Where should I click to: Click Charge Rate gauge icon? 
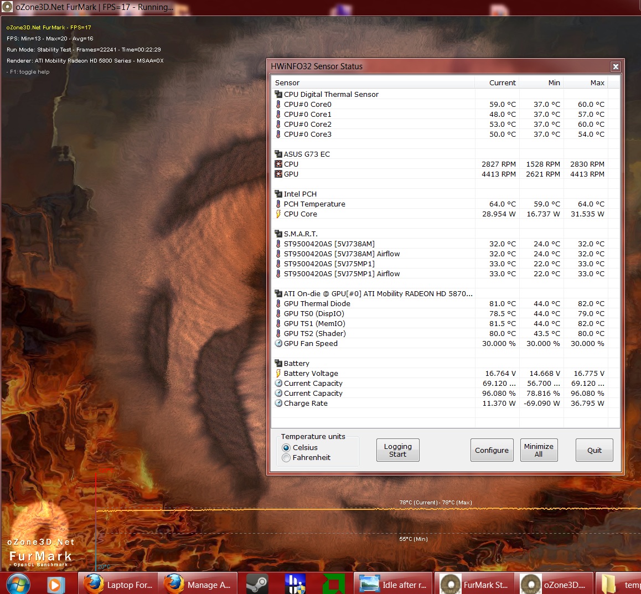tap(278, 403)
